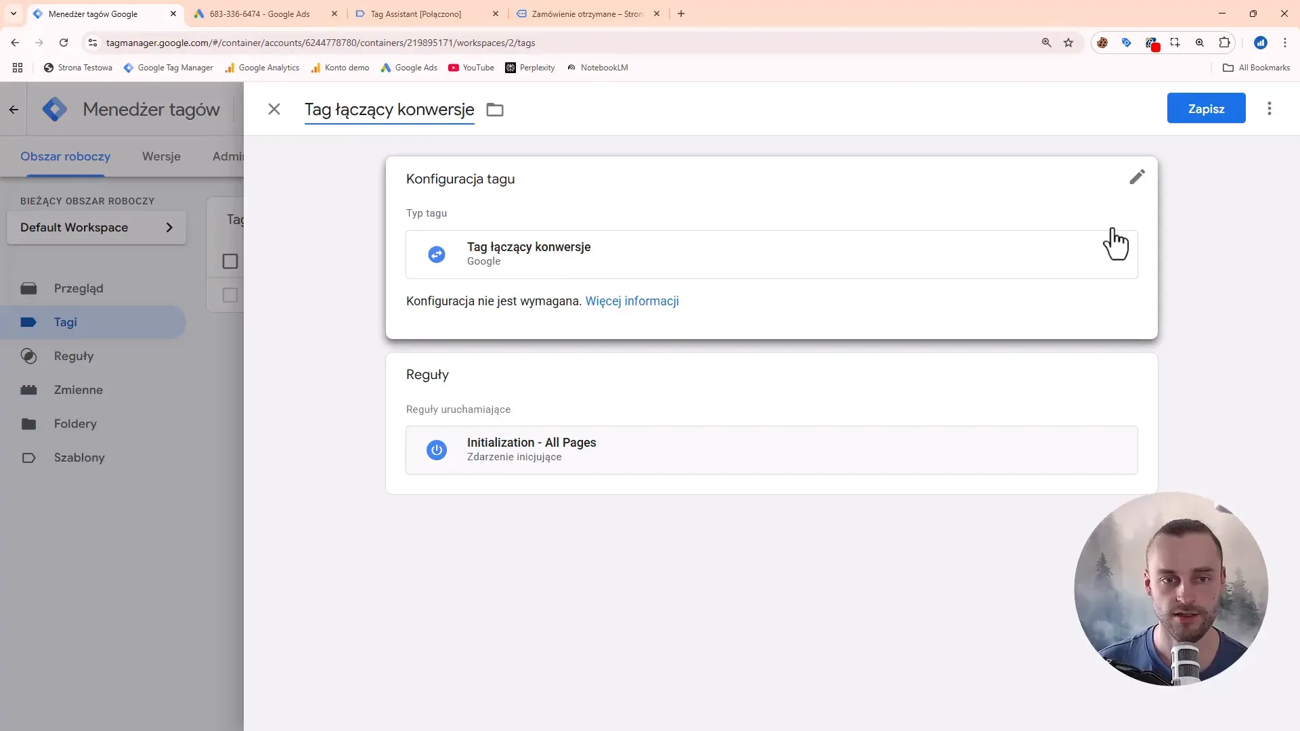
Task: Click the browser address bar URL
Action: [x=320, y=43]
